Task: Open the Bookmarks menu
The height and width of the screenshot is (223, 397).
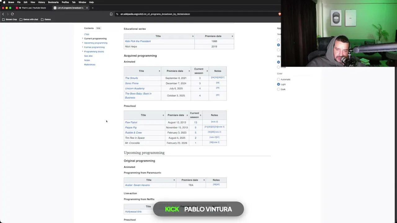Action: [x=53, y=2]
